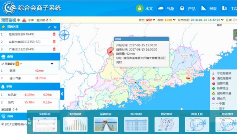Open the 周边工程 map thumbnail
Viewport: 237px width, 134px height.
[x=197, y=124]
